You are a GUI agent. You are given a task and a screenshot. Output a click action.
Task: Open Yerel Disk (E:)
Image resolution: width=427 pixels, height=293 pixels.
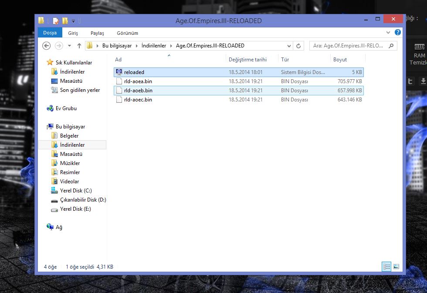coord(75,209)
